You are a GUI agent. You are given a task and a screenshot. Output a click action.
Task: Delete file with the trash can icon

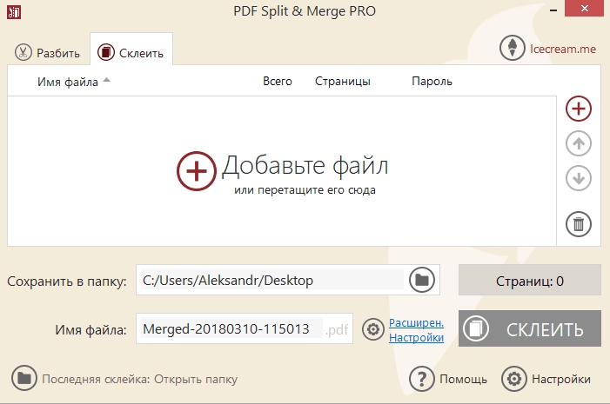pos(579,224)
